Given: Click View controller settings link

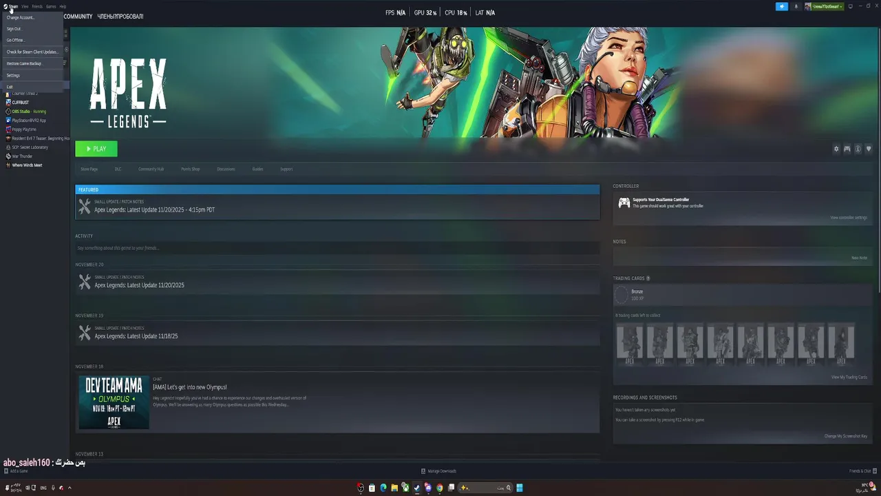Looking at the screenshot, I should coord(849,218).
